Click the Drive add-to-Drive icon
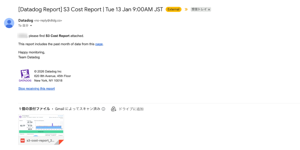Image resolution: width=300 pixels, height=150 pixels. click(114, 109)
